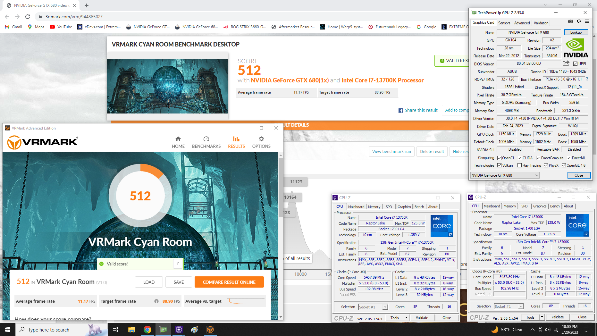Image resolution: width=597 pixels, height=336 pixels.
Task: Toggle CUDA checkbox in GPU-Z
Action: coord(520,158)
